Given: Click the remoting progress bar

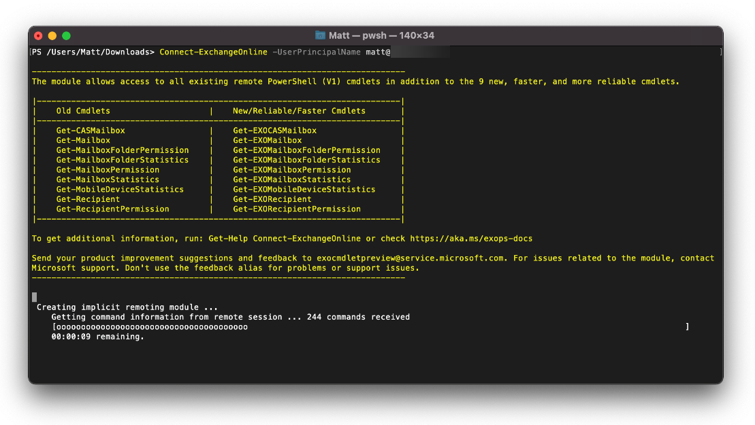Looking at the screenshot, I should [371, 327].
